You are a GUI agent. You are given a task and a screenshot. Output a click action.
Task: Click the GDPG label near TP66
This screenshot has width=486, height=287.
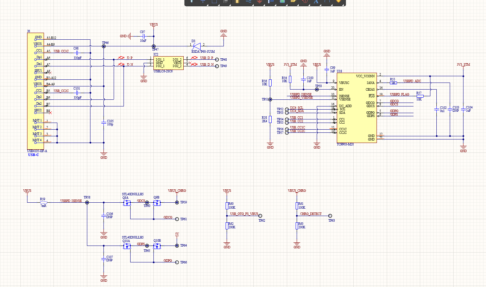point(168,261)
